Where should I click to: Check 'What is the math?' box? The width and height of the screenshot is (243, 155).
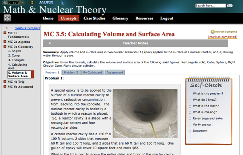tap(190, 106)
